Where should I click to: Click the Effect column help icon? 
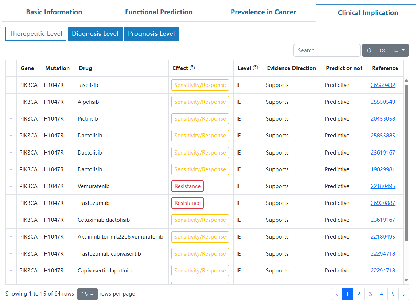click(x=192, y=68)
